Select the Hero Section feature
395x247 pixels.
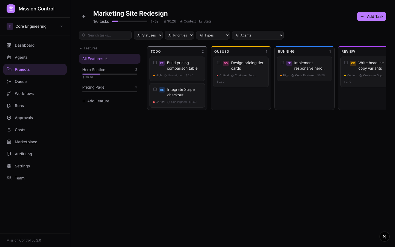94,70
